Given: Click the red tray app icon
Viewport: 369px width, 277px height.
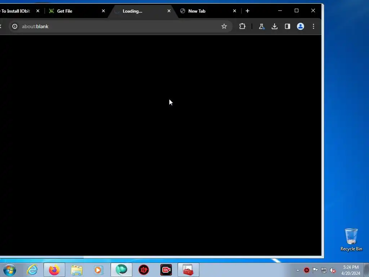Looking at the screenshot, I should point(307,270).
